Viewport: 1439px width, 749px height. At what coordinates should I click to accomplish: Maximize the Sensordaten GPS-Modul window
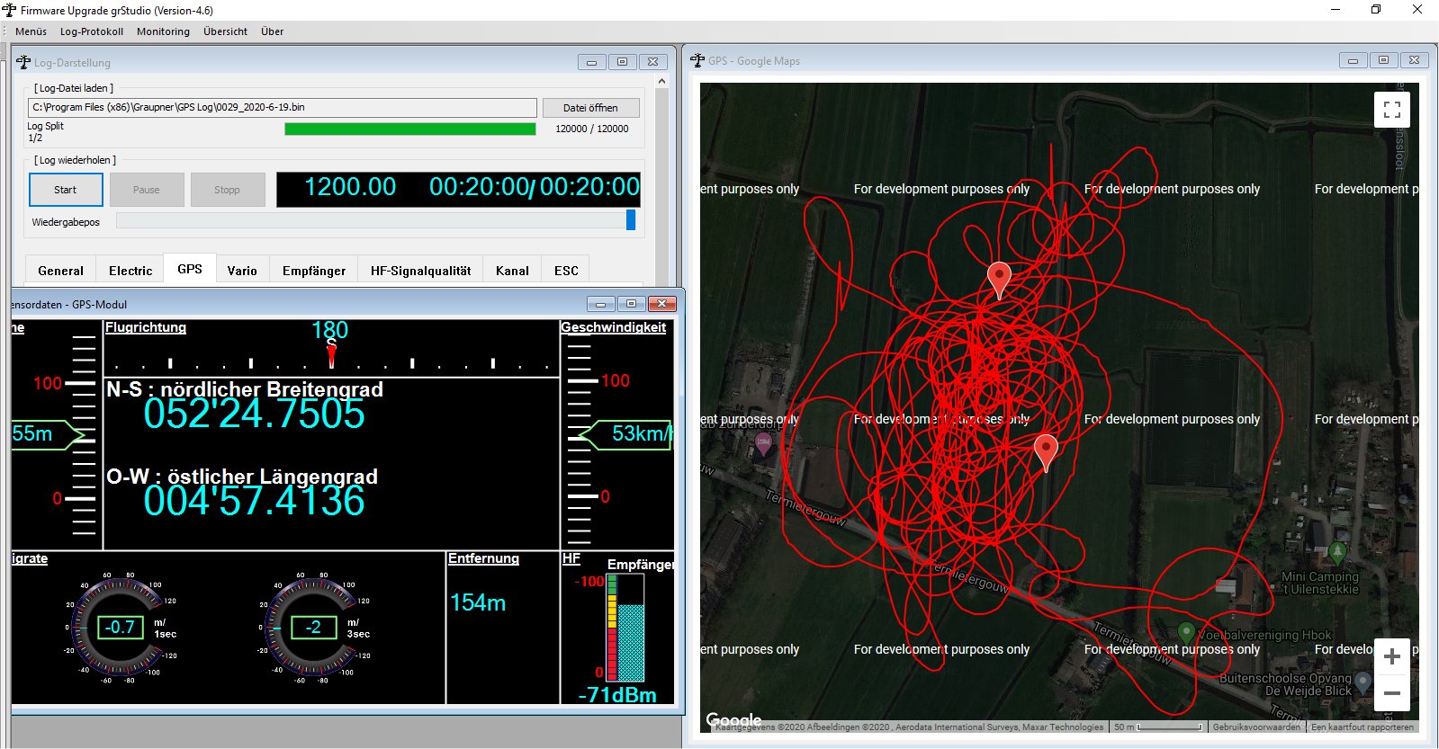(631, 304)
